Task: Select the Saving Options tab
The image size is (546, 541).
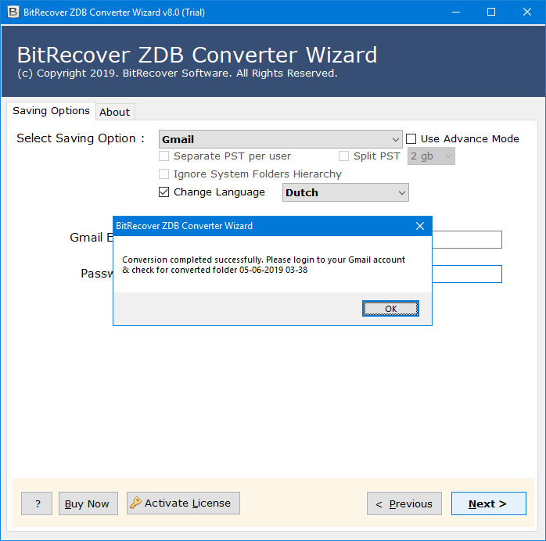Action: click(51, 111)
